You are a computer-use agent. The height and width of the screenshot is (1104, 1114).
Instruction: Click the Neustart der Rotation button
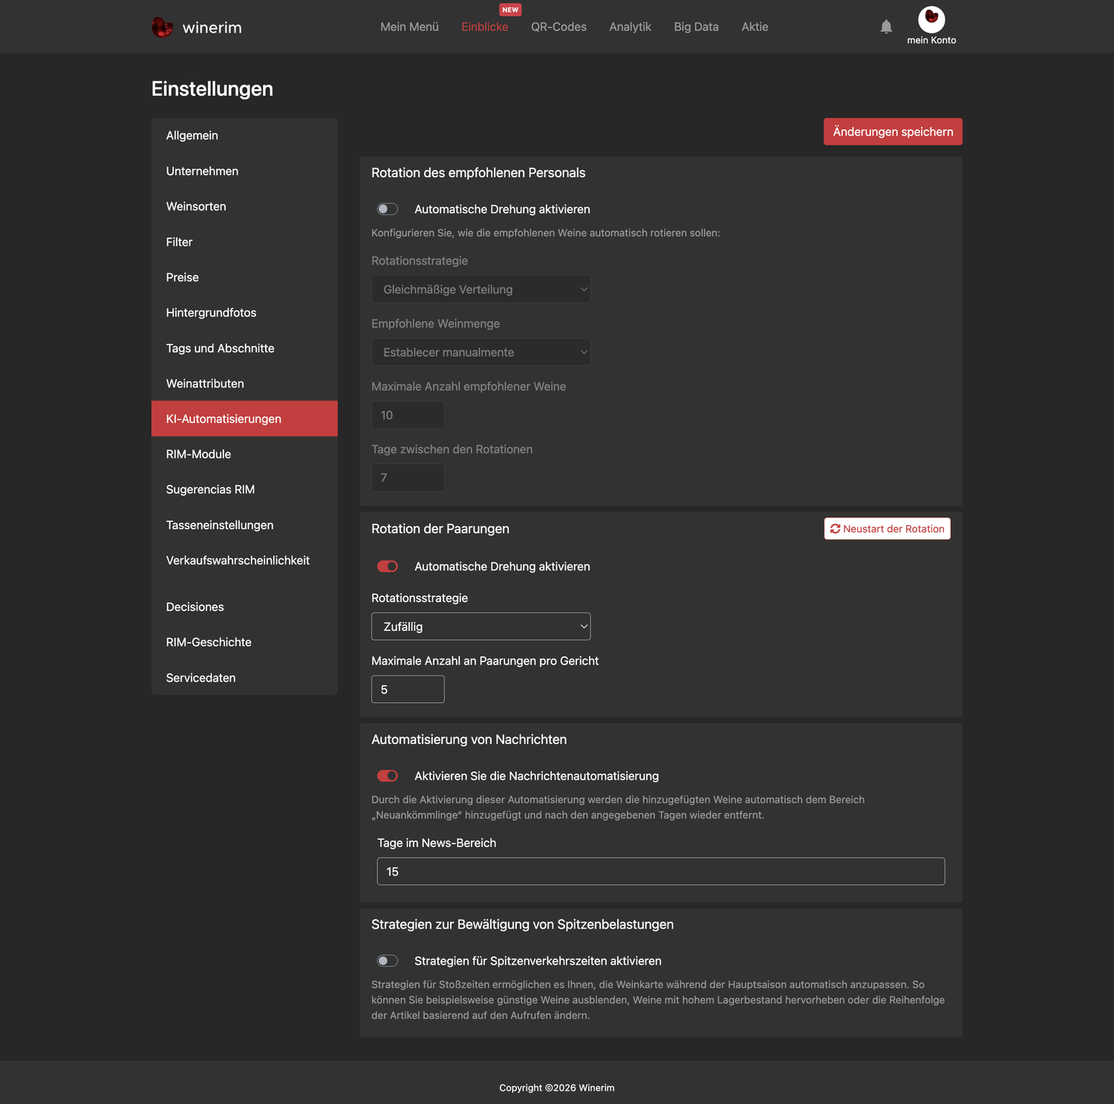[887, 529]
